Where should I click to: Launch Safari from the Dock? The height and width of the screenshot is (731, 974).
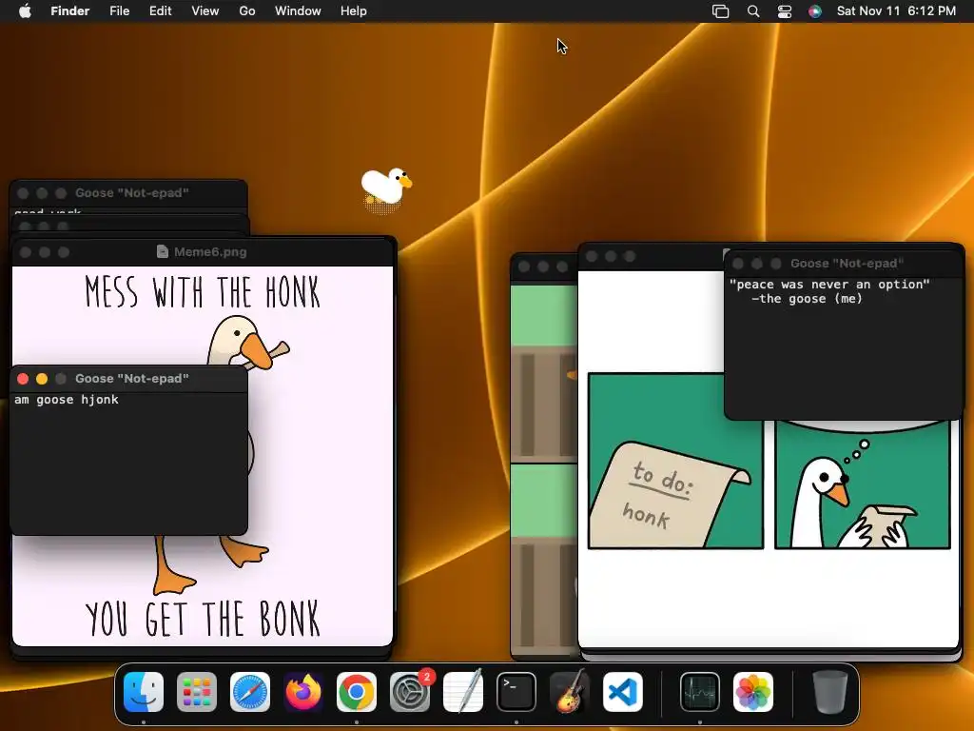coord(250,692)
